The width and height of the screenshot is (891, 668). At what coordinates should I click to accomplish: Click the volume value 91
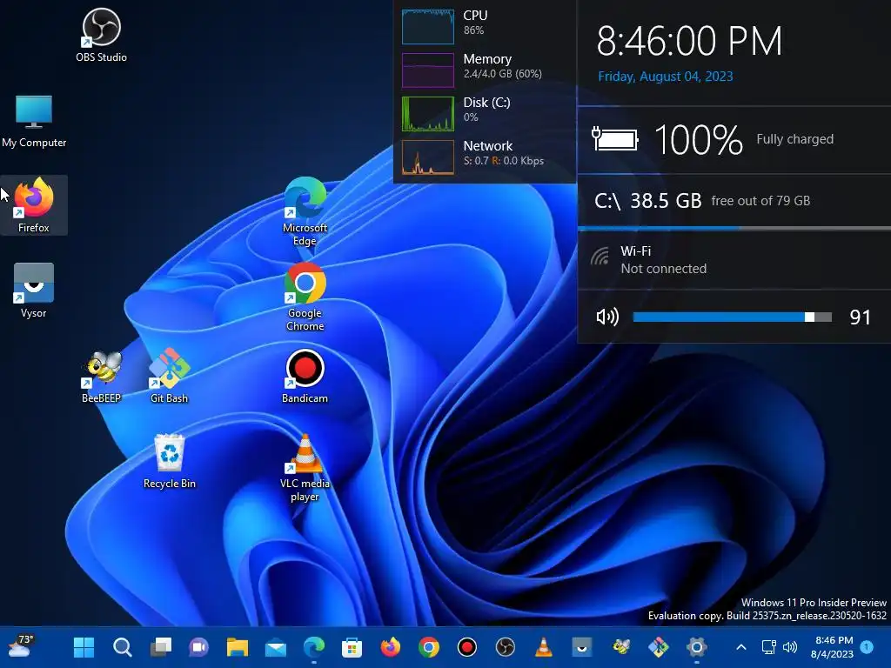(860, 317)
